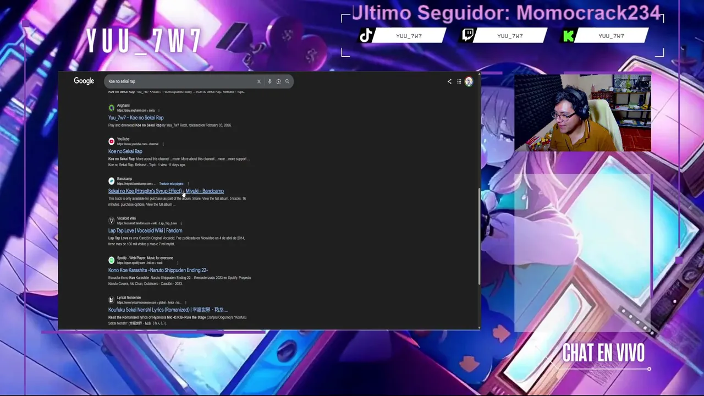Click the play.anghami.com song URL breadcrumb
The image size is (704, 396).
pos(136,111)
